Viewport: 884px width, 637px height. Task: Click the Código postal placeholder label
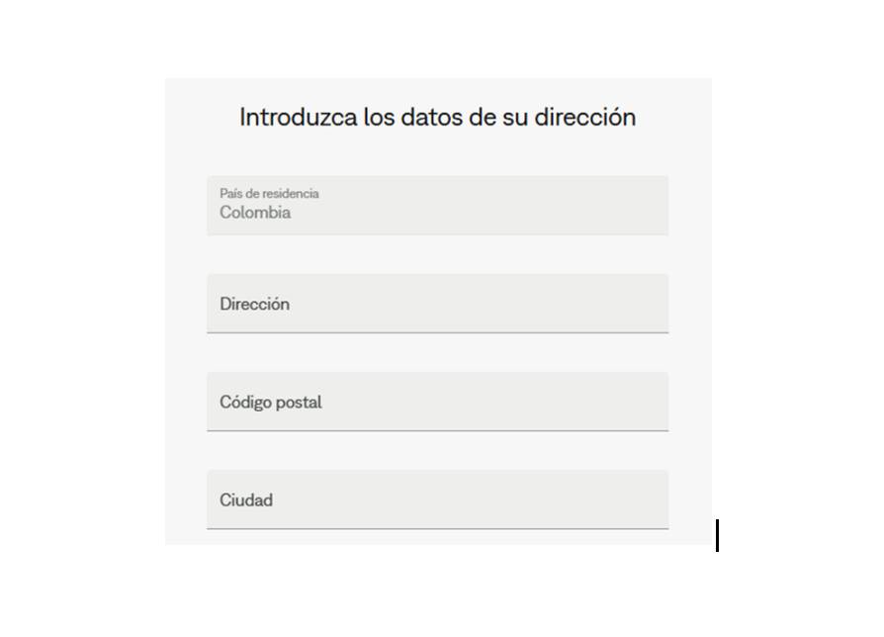point(270,402)
